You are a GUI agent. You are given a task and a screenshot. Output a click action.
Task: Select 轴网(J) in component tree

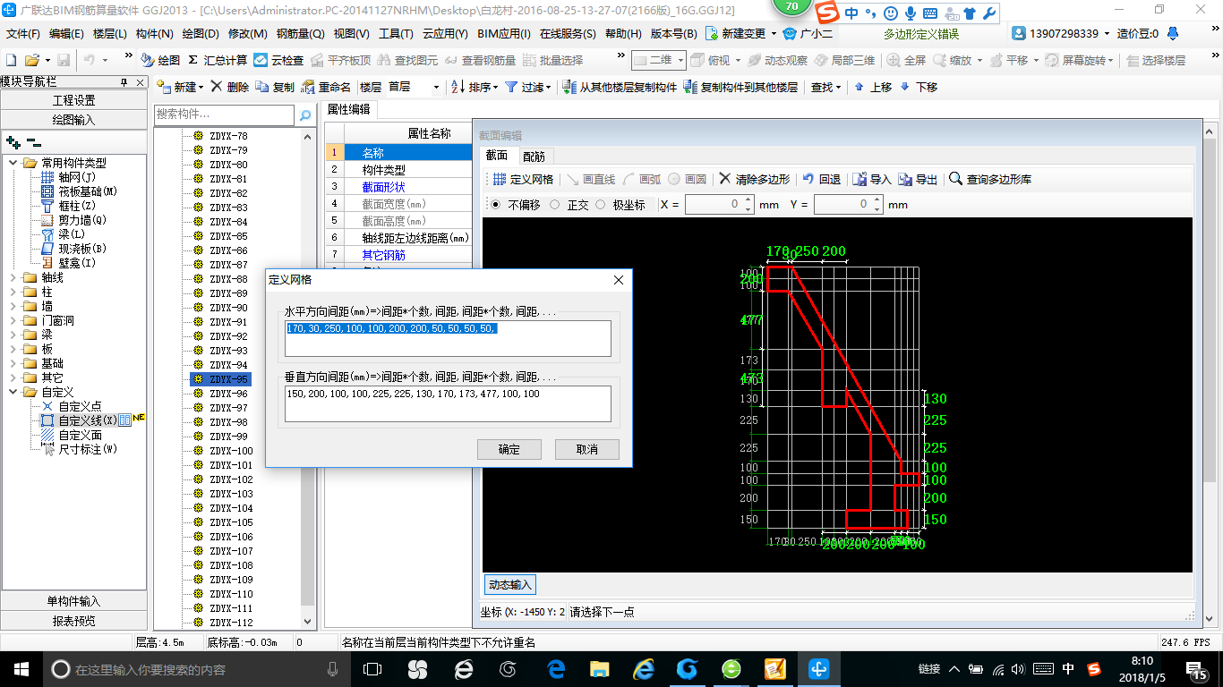(69, 177)
